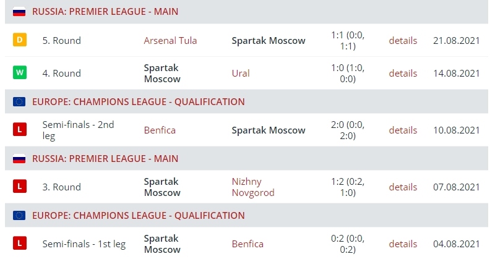Click the green W win badge for Ural match
This screenshot has width=495, height=259.
click(x=19, y=73)
